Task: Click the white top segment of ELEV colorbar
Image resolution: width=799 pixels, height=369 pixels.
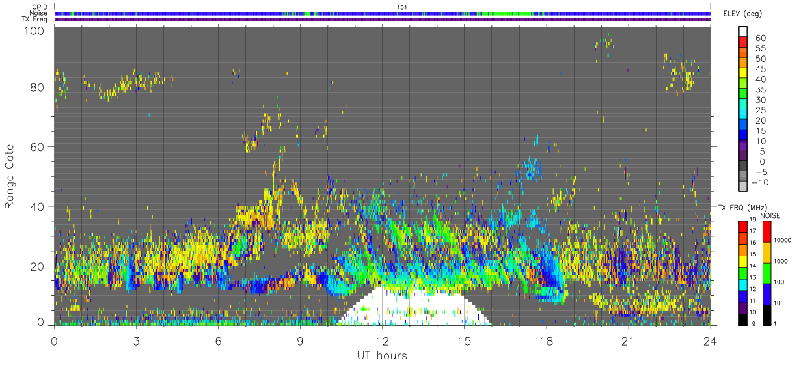Action: point(743,31)
